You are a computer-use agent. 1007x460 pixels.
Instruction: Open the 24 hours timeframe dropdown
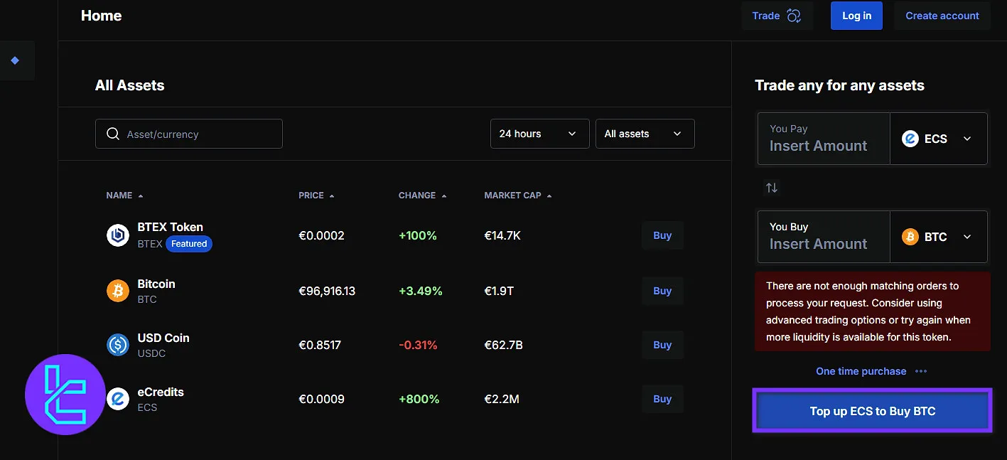pos(539,134)
